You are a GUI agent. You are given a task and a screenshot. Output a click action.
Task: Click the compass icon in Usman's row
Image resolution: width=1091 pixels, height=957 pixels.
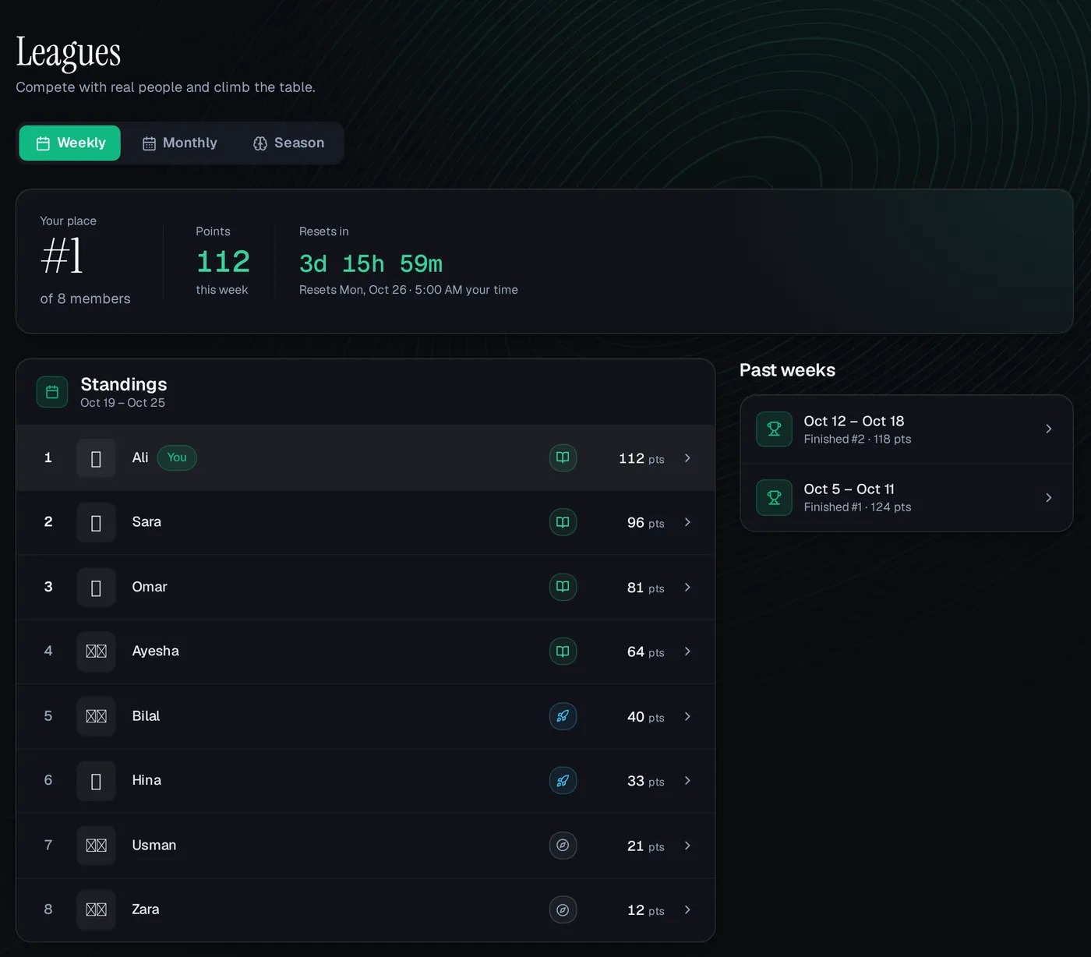(563, 845)
